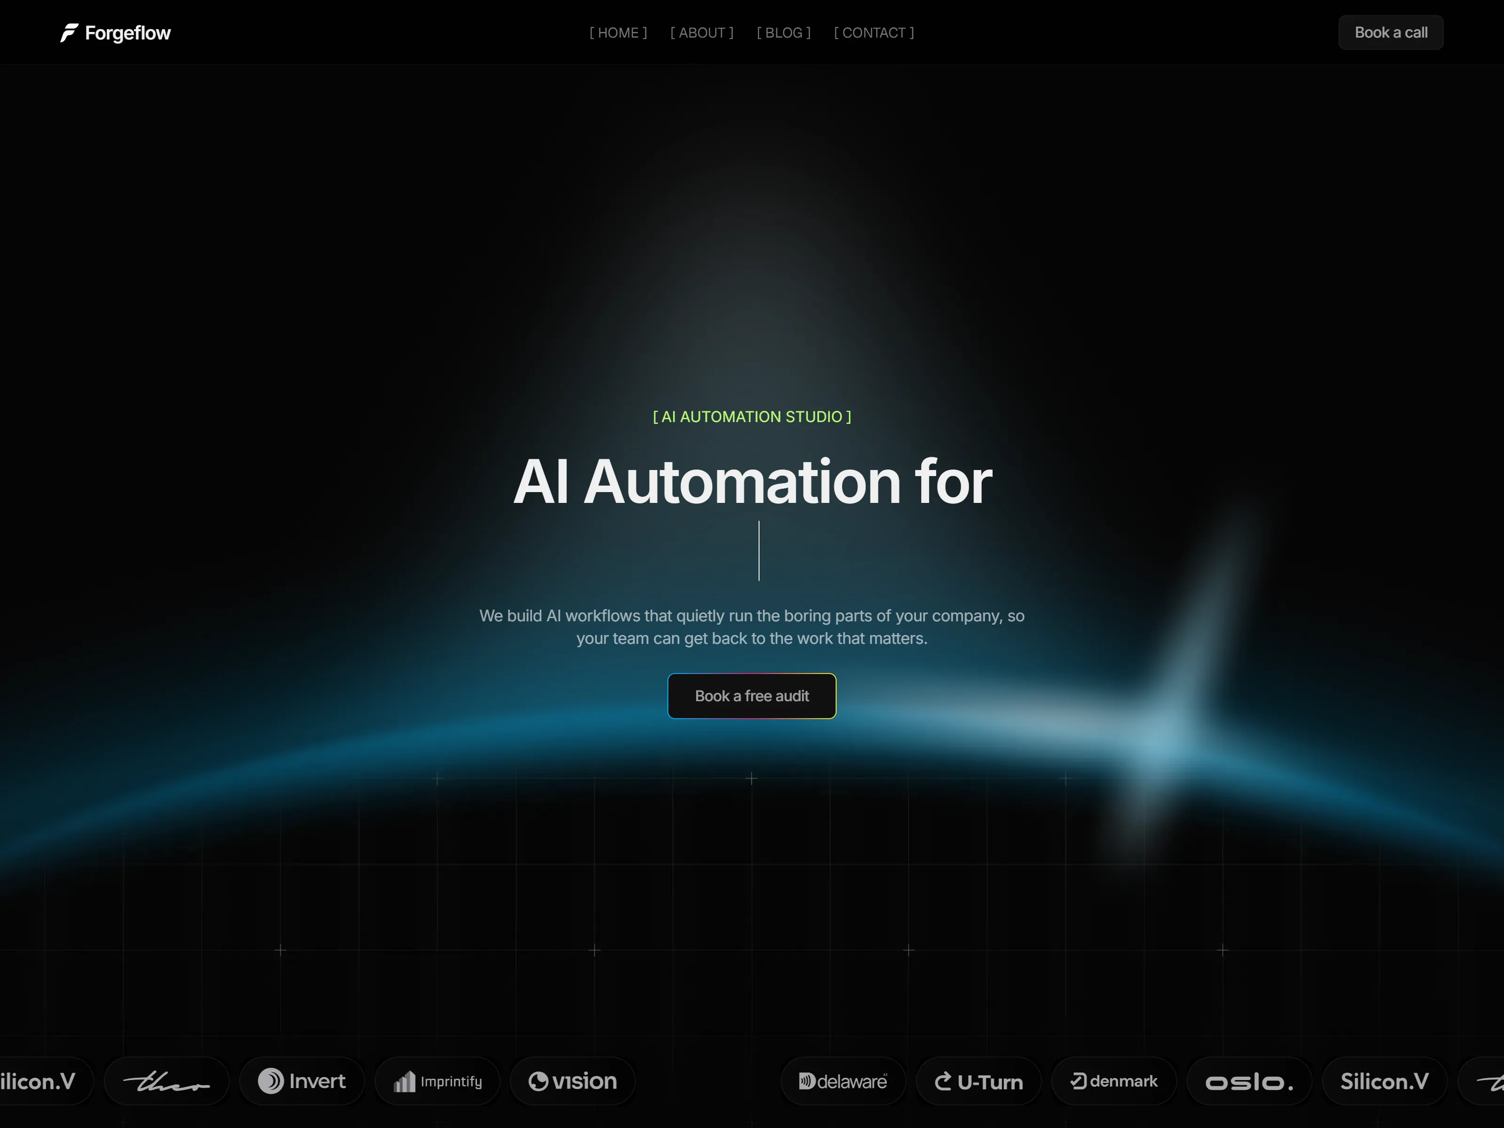Click the paragraph about AI workflows
This screenshot has width=1504, height=1128.
[x=752, y=627]
